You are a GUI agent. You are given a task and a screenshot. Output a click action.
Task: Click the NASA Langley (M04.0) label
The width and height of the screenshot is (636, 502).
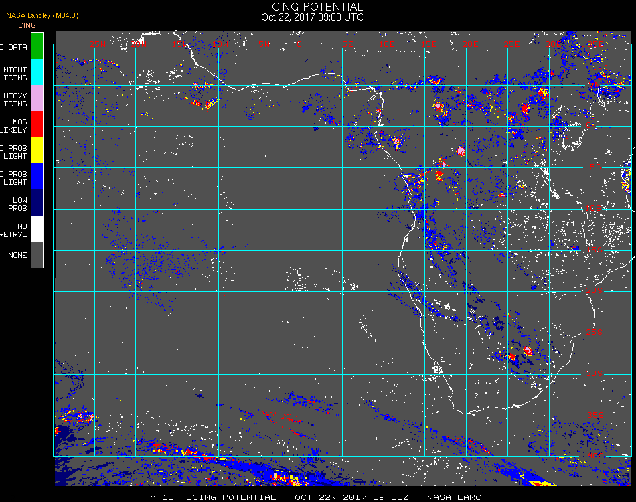click(x=42, y=15)
